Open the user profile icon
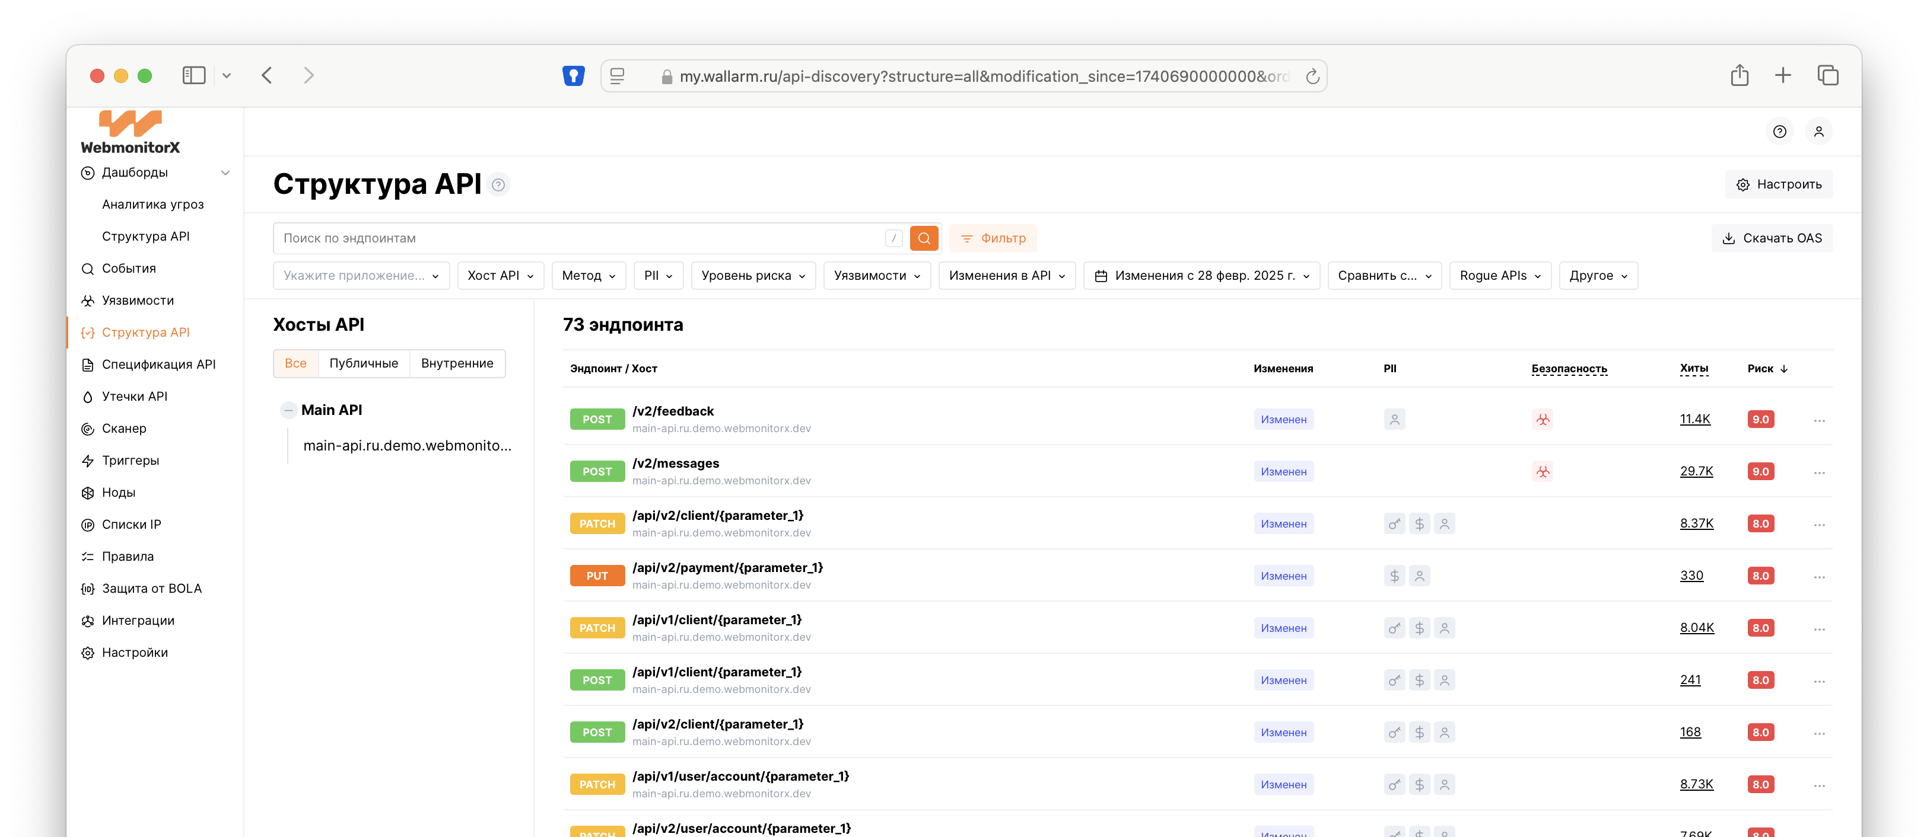This screenshot has width=1927, height=837. [1818, 132]
